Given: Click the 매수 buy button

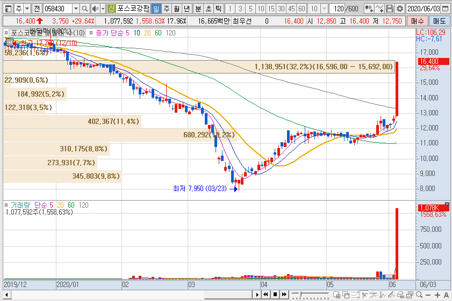Looking at the screenshot, I should click(x=418, y=21).
